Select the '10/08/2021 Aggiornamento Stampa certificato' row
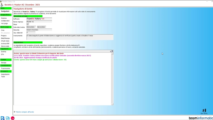The width and height of the screenshot is (213, 120). pyautogui.click(x=35, y=58)
